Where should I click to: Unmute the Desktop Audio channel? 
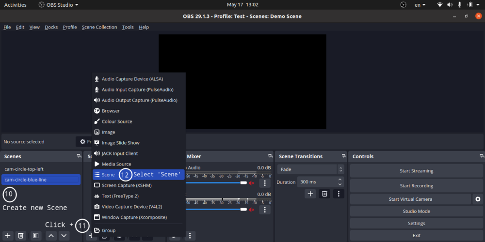pos(251,183)
